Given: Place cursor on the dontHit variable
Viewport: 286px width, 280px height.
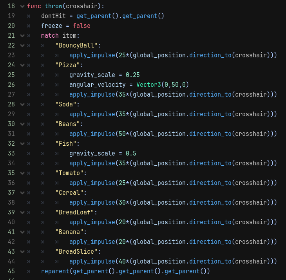Looking at the screenshot, I should click(53, 16).
